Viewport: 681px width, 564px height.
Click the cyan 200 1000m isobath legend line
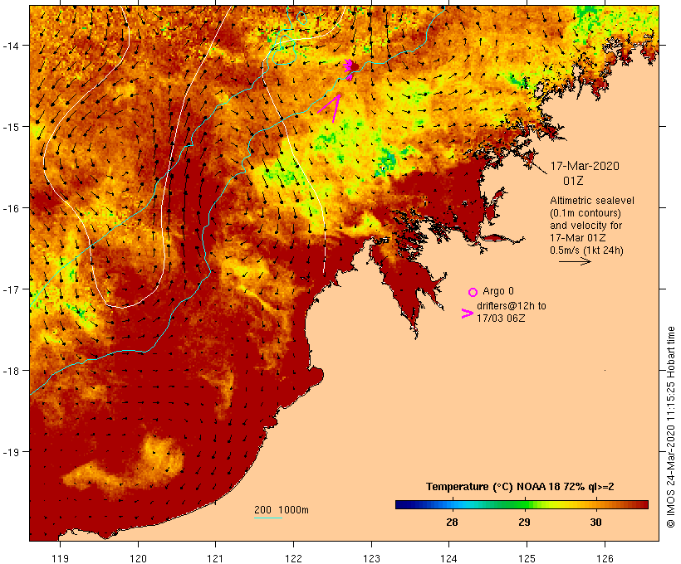click(x=268, y=518)
